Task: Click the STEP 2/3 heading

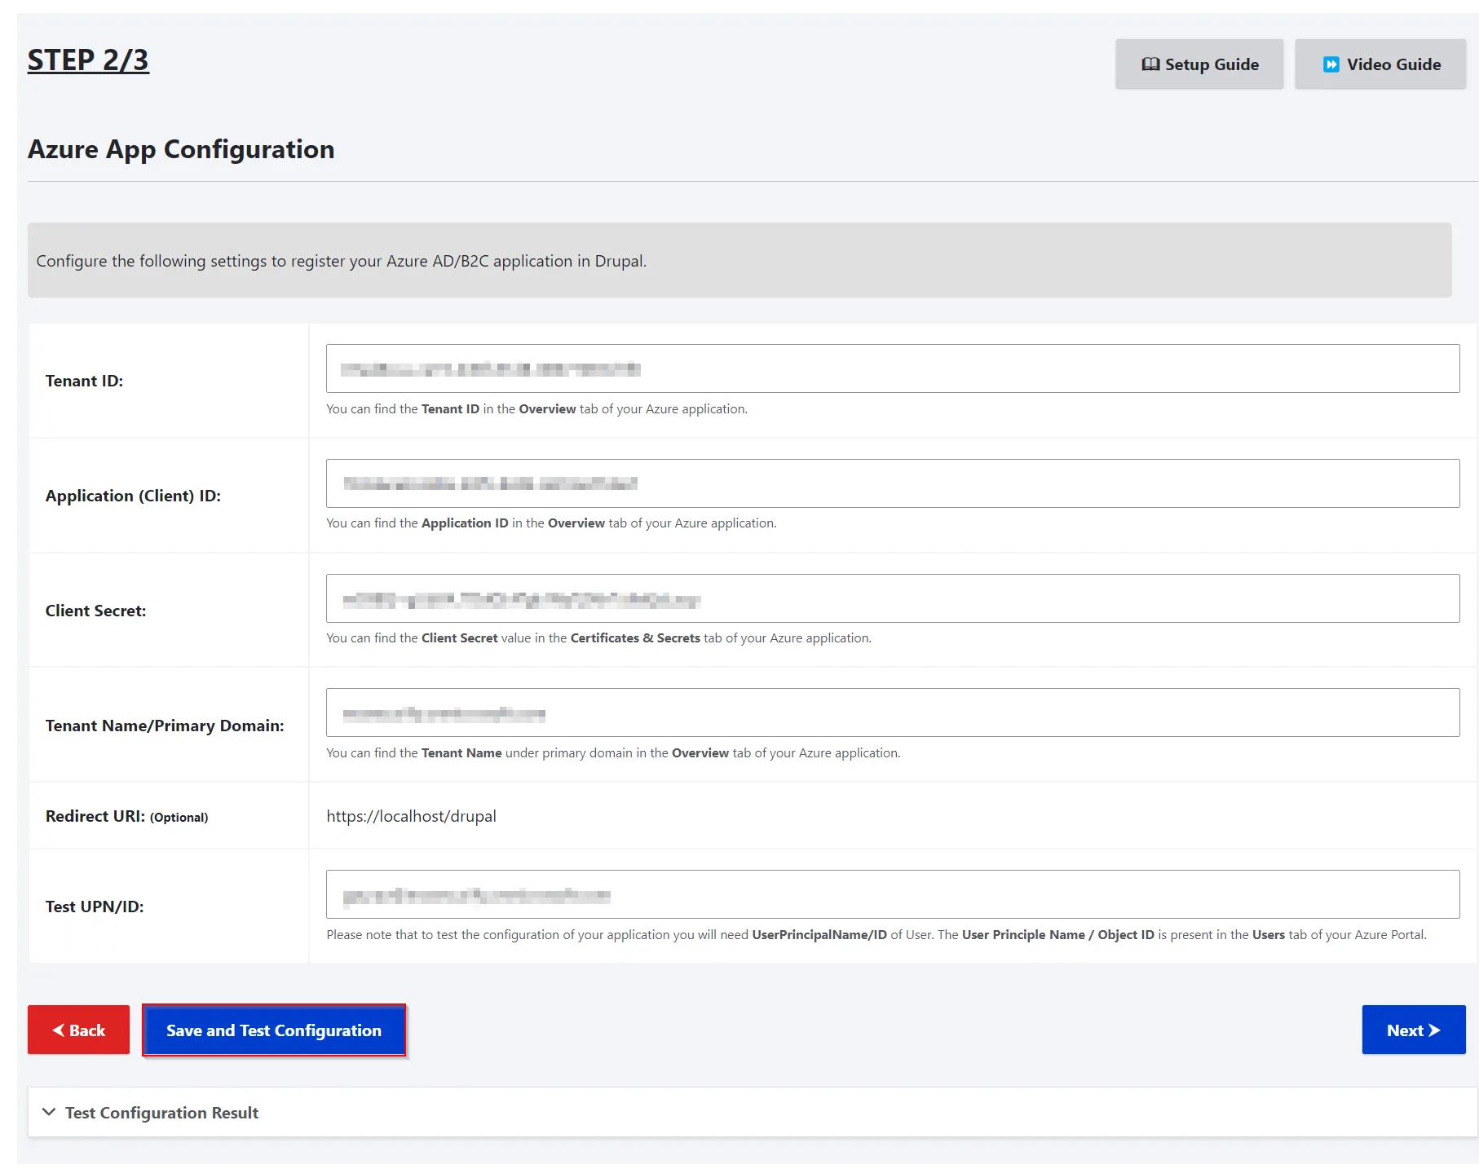Action: coord(88,60)
